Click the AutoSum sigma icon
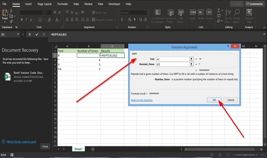The width and height of the screenshot is (267, 158). tap(219, 11)
